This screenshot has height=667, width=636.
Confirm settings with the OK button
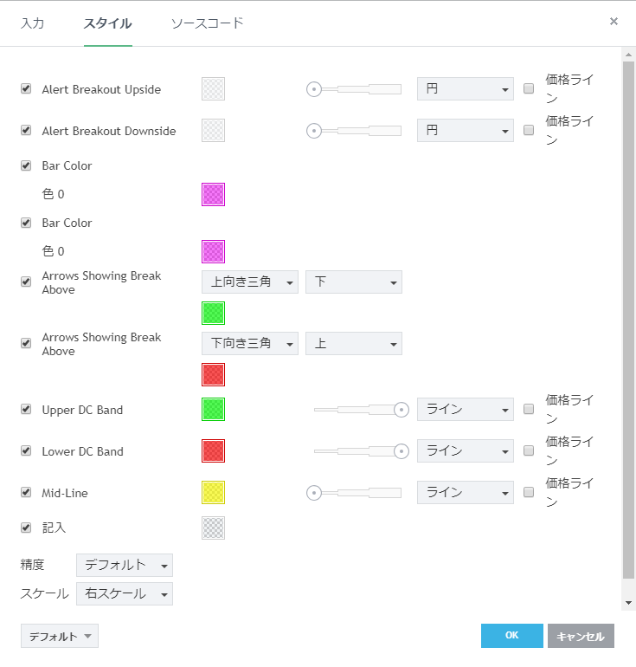click(511, 636)
